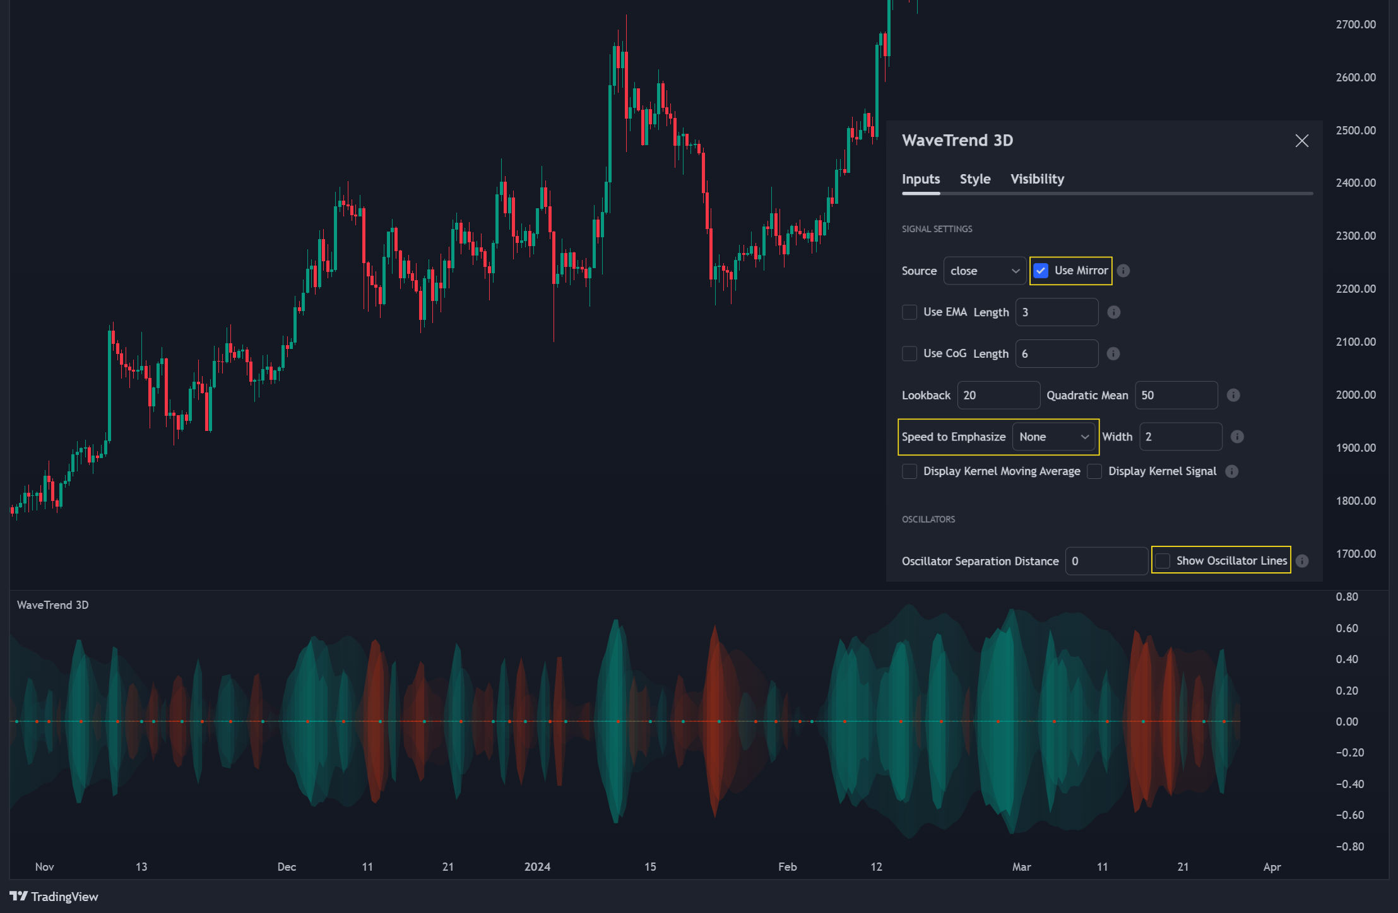The width and height of the screenshot is (1398, 913).
Task: Click info icon beside Show Oscillator Lines
Action: coord(1302,561)
